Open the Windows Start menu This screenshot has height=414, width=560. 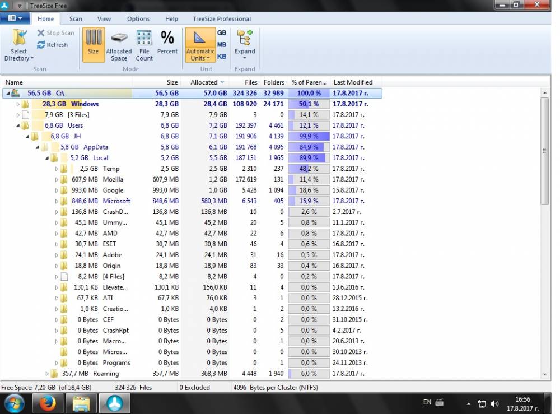[15, 404]
